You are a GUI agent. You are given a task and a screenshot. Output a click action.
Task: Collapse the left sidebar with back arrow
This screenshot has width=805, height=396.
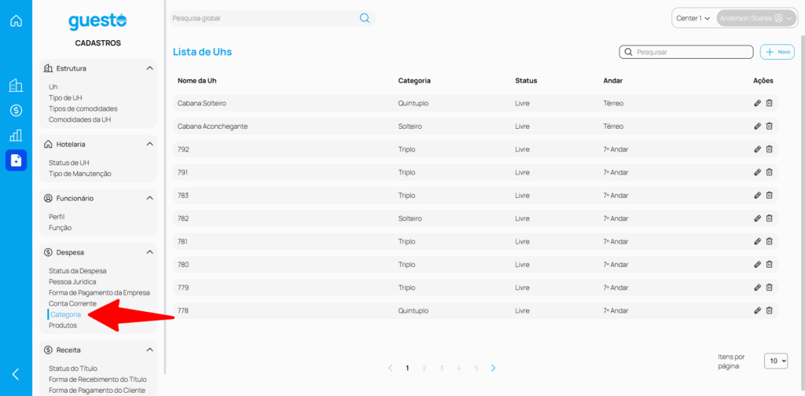[x=16, y=374]
